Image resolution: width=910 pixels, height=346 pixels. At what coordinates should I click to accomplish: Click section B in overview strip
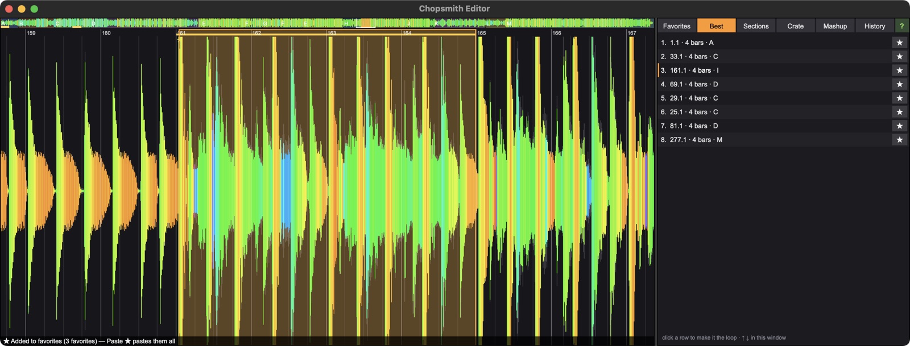[21, 23]
